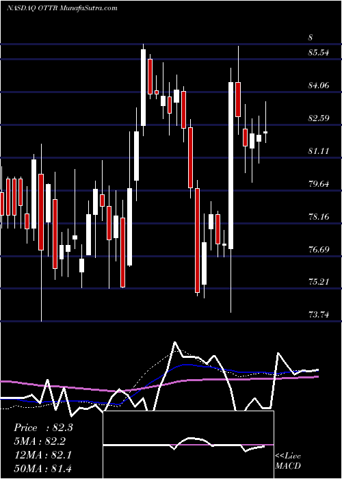Click the Price : 82.3 readout
Screen dimensions: 342x479
43,428
